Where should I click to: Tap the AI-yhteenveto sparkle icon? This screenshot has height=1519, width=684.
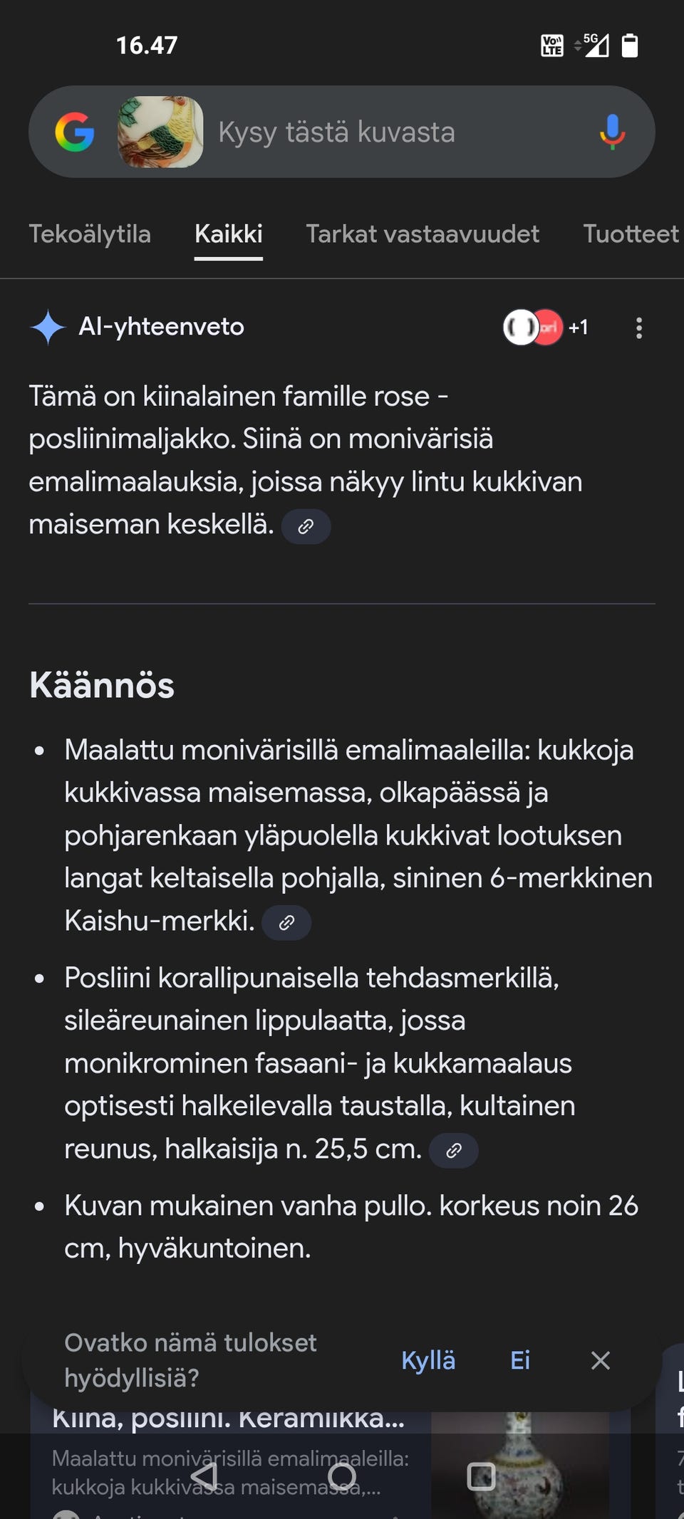[x=47, y=327]
